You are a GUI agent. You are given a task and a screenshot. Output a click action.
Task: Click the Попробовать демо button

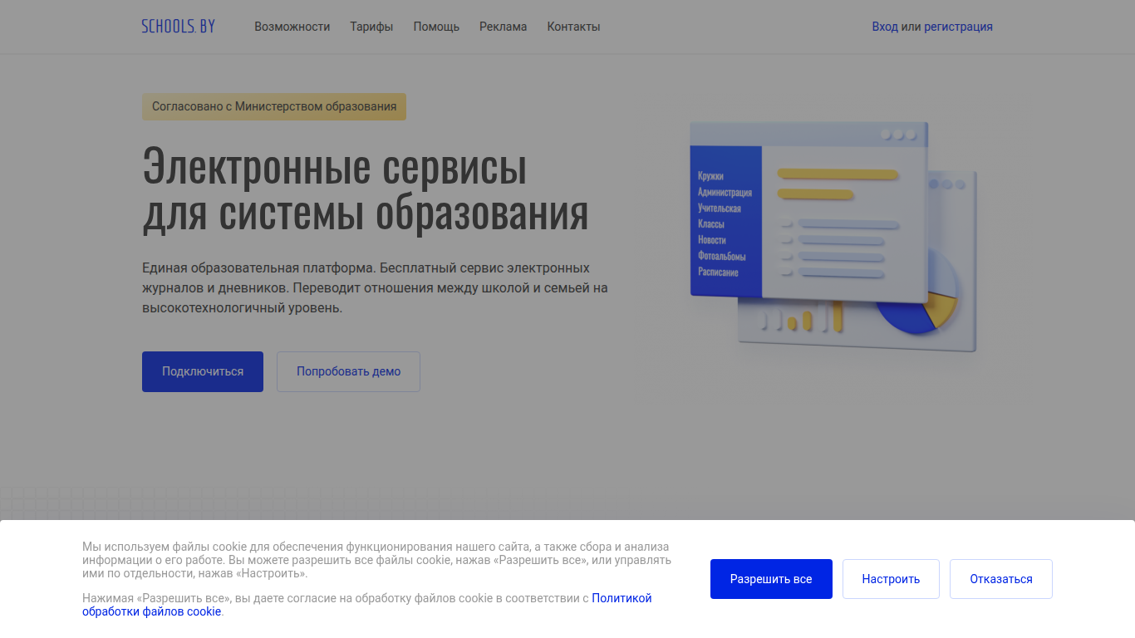(x=348, y=371)
